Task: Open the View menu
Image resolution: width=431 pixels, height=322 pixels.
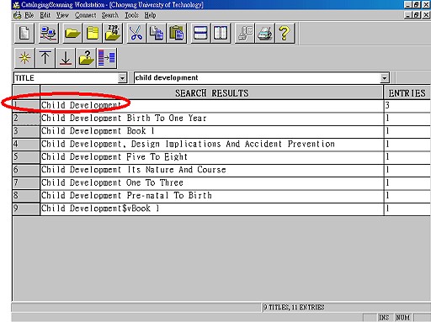Action: click(x=62, y=15)
